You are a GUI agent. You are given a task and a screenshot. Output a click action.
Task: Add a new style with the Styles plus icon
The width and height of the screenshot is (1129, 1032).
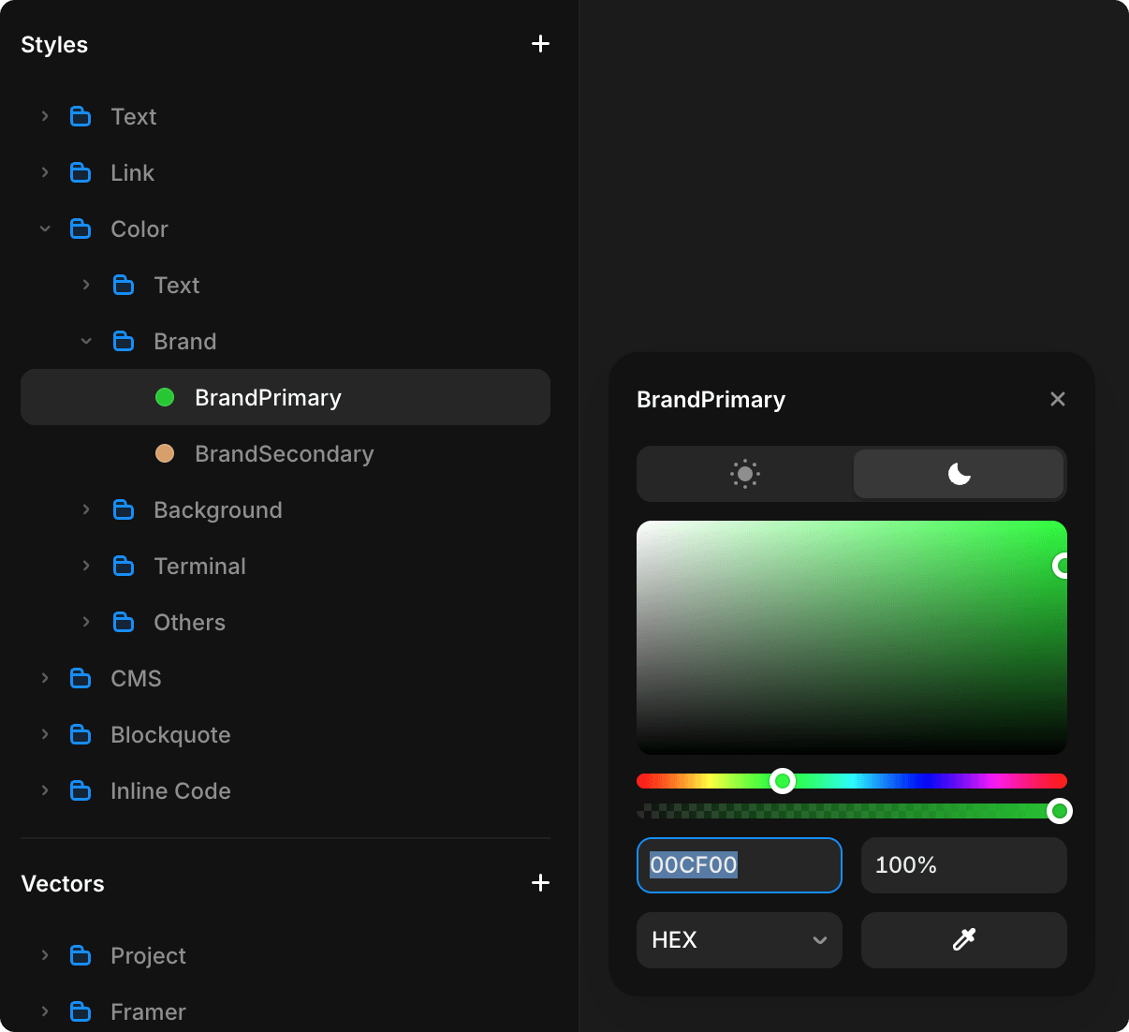540,44
